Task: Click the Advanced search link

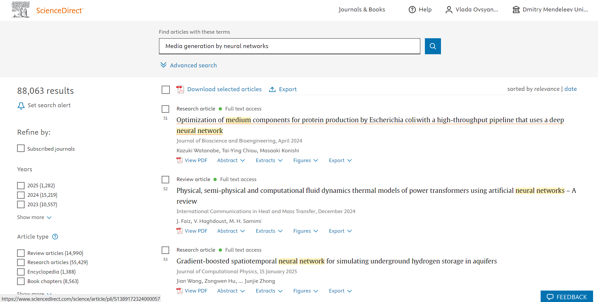Action: click(x=193, y=65)
